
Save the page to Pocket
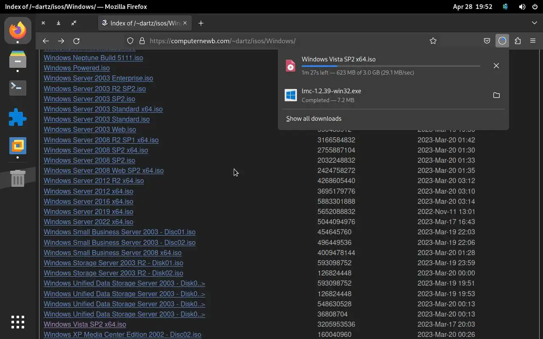click(487, 41)
